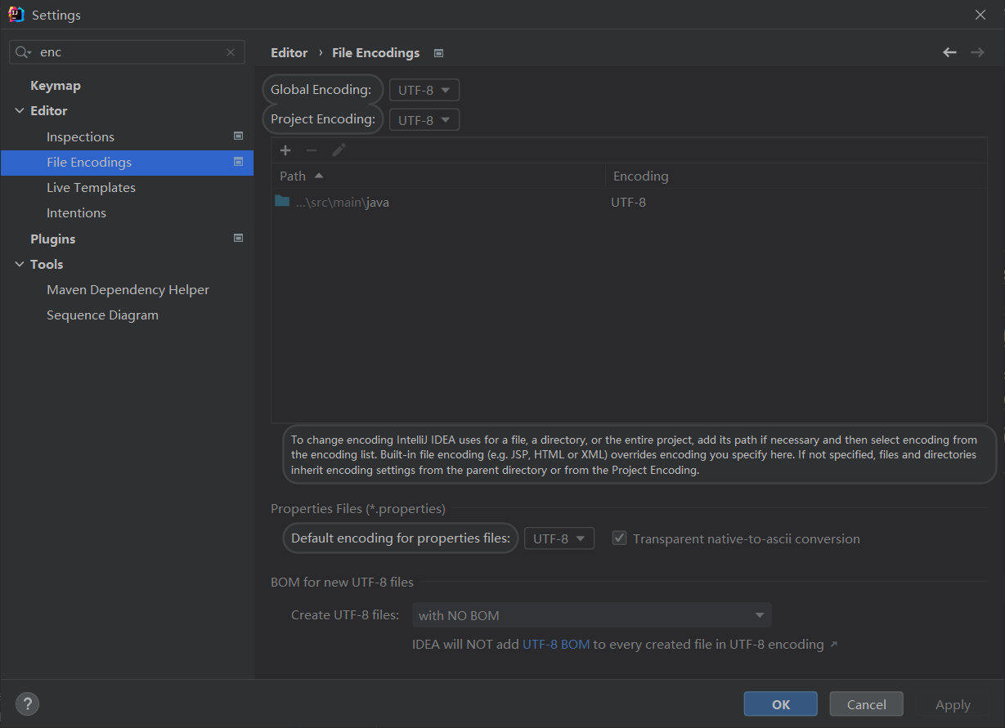This screenshot has height=728, width=1005.
Task: Open help with the question mark icon
Action: (27, 703)
